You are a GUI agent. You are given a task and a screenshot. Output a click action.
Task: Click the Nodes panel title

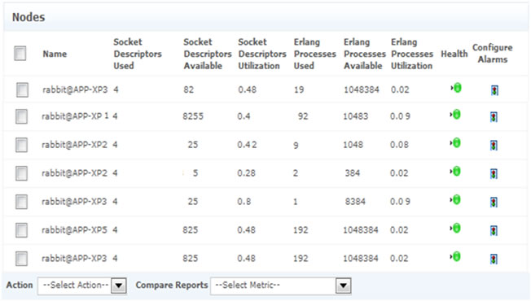(29, 17)
